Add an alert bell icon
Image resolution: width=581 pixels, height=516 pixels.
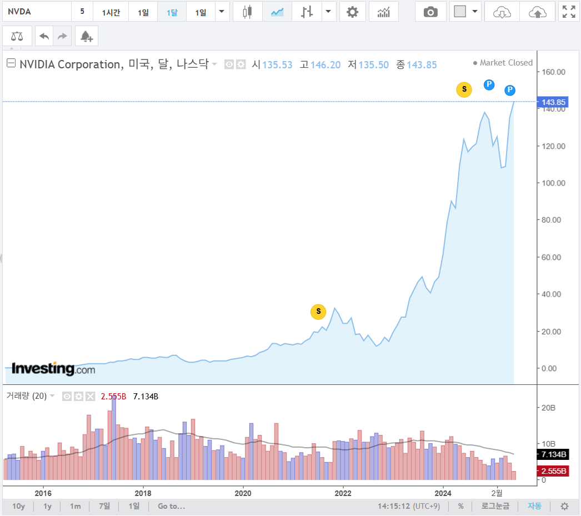click(x=86, y=36)
